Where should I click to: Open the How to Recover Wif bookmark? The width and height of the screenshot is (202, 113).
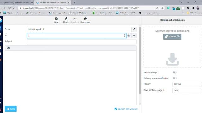103,13
